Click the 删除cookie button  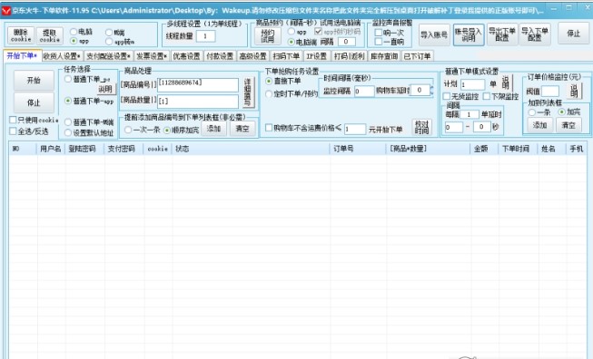(21, 36)
